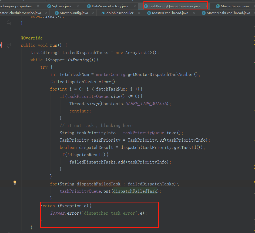Click the Maven m icon on dolphinscheduler tab

(x=103, y=13)
